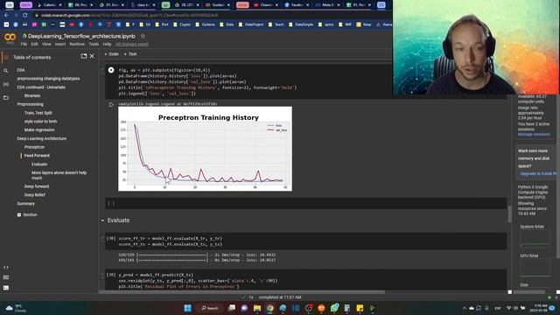Jump to preprocessing changing datatypes section
The height and width of the screenshot is (315, 560).
coord(48,79)
